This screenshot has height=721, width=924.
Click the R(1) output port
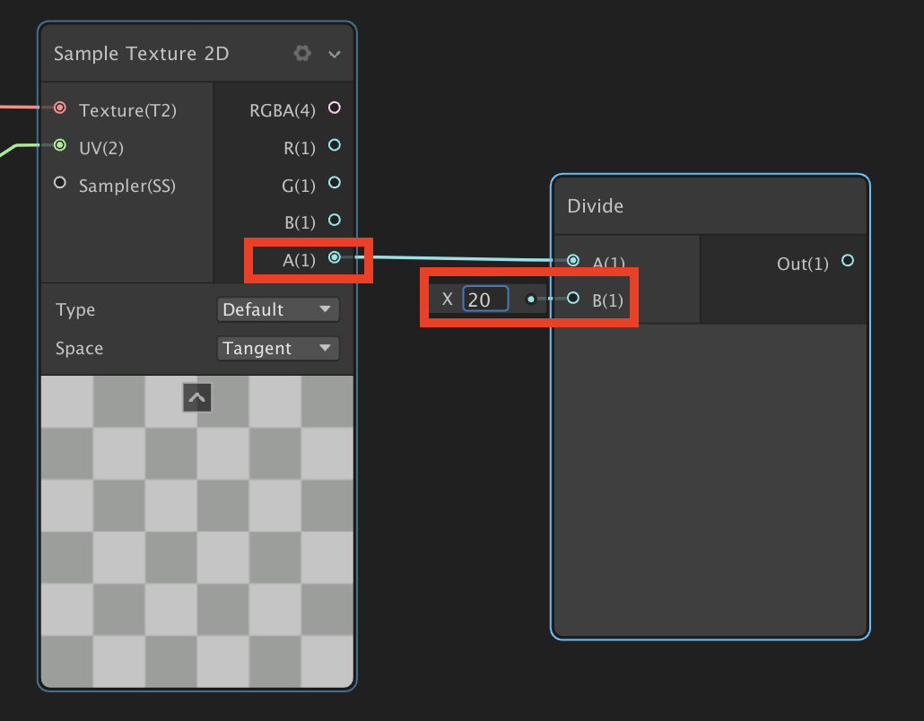pos(335,145)
